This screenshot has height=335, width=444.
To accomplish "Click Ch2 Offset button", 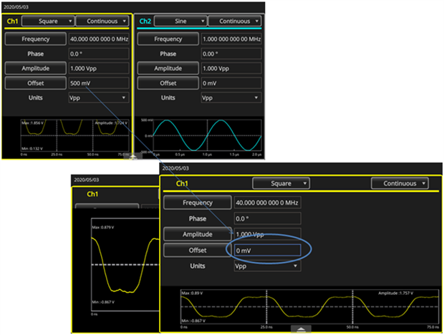I will tap(168, 83).
